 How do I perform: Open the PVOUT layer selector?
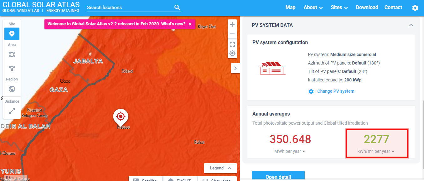tap(180, 179)
